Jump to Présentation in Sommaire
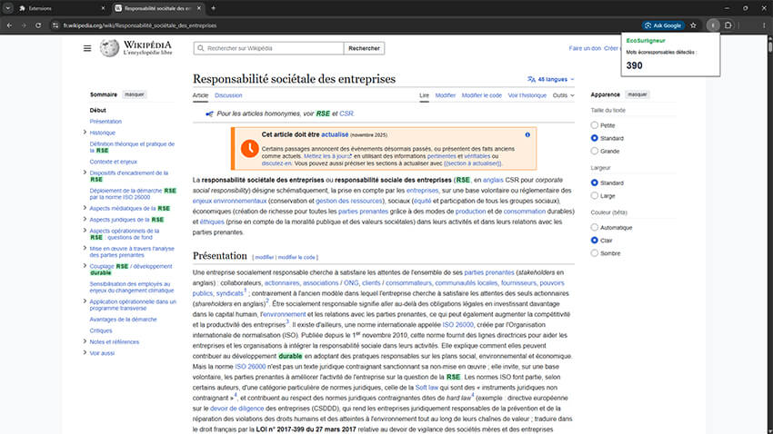 point(105,122)
